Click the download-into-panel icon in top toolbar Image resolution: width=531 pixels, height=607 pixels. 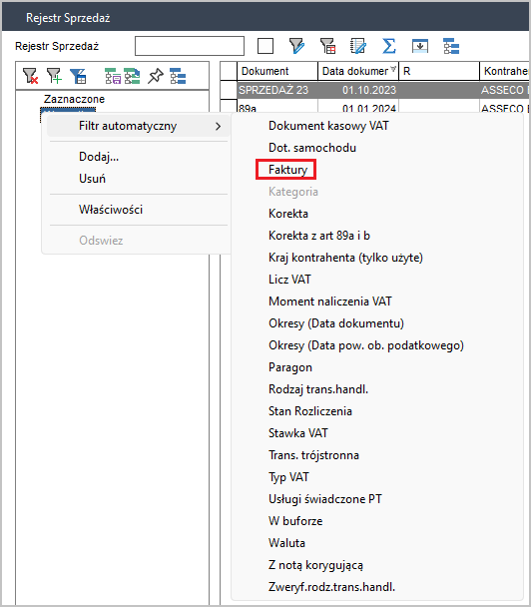click(420, 46)
